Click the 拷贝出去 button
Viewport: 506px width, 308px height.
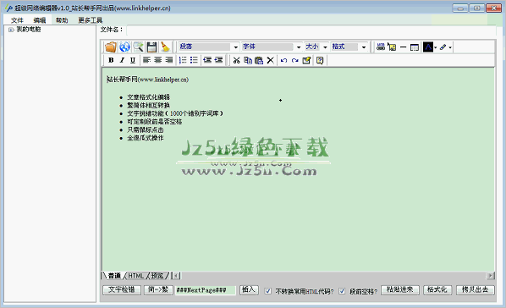pyautogui.click(x=475, y=290)
